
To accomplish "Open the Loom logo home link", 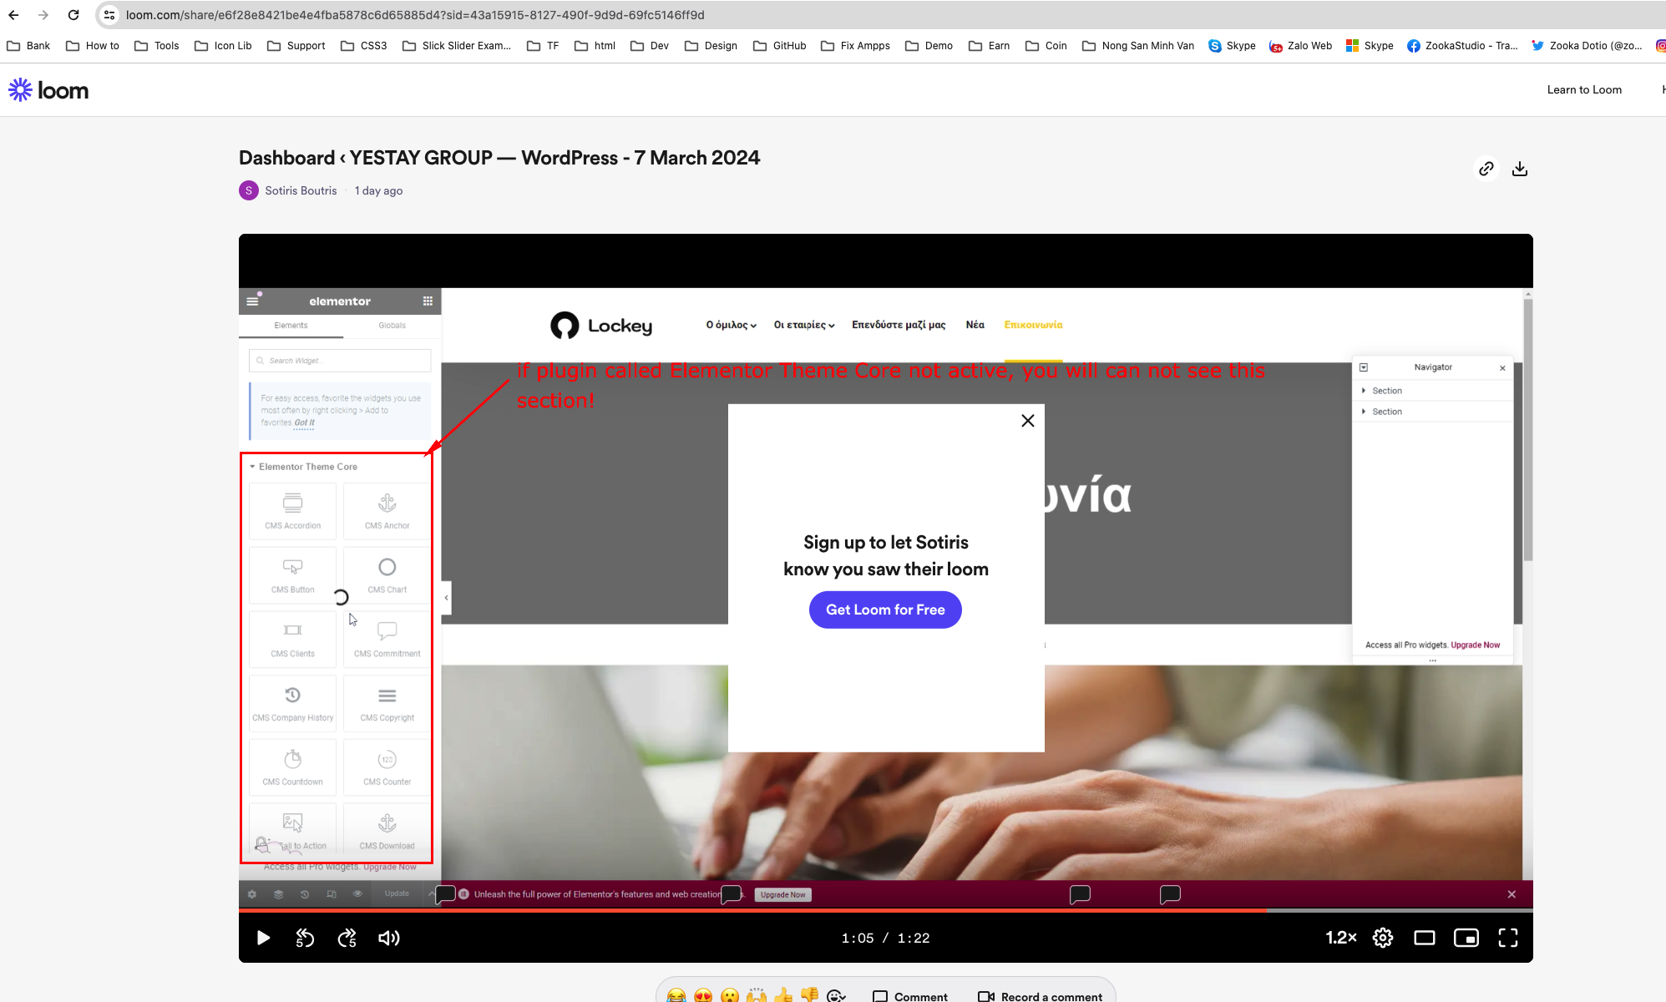I will click(x=48, y=90).
